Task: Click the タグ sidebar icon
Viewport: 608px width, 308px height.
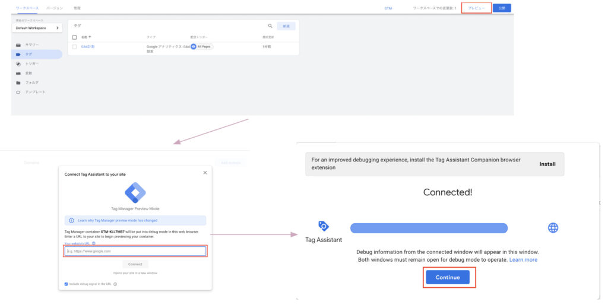Action: [x=18, y=54]
